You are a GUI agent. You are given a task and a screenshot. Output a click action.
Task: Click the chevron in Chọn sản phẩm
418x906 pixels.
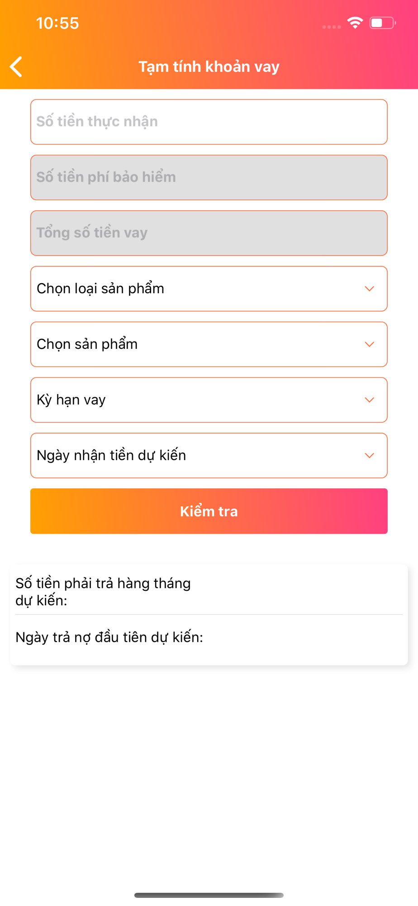click(x=370, y=345)
